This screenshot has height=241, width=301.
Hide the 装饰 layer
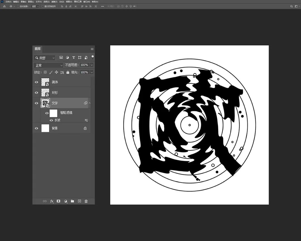(x=37, y=82)
